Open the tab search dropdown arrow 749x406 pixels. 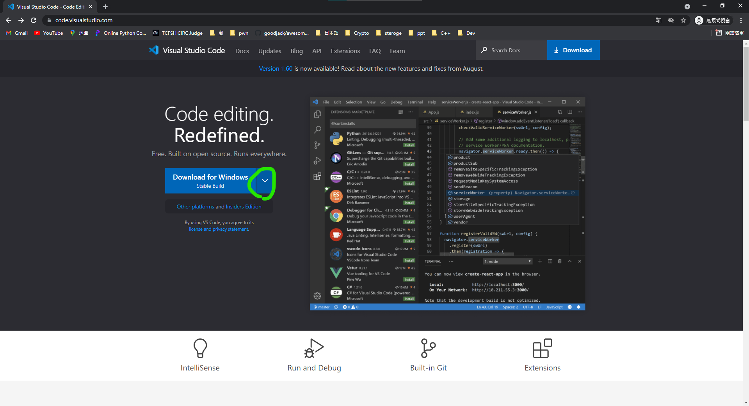tap(687, 7)
